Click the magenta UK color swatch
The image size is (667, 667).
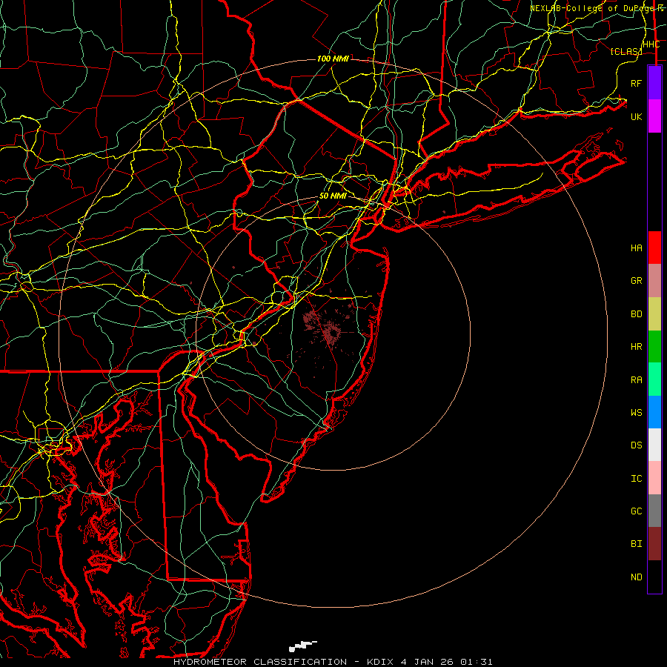point(654,116)
